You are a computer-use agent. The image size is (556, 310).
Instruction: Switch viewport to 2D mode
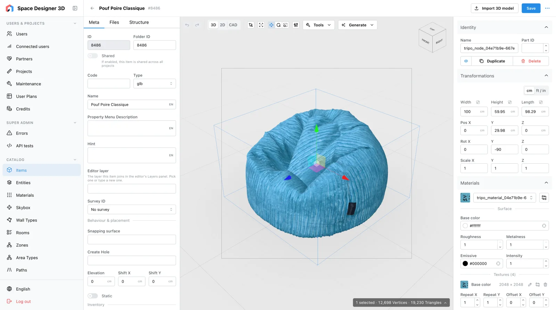(x=222, y=25)
